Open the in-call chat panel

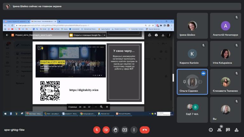click(228, 130)
